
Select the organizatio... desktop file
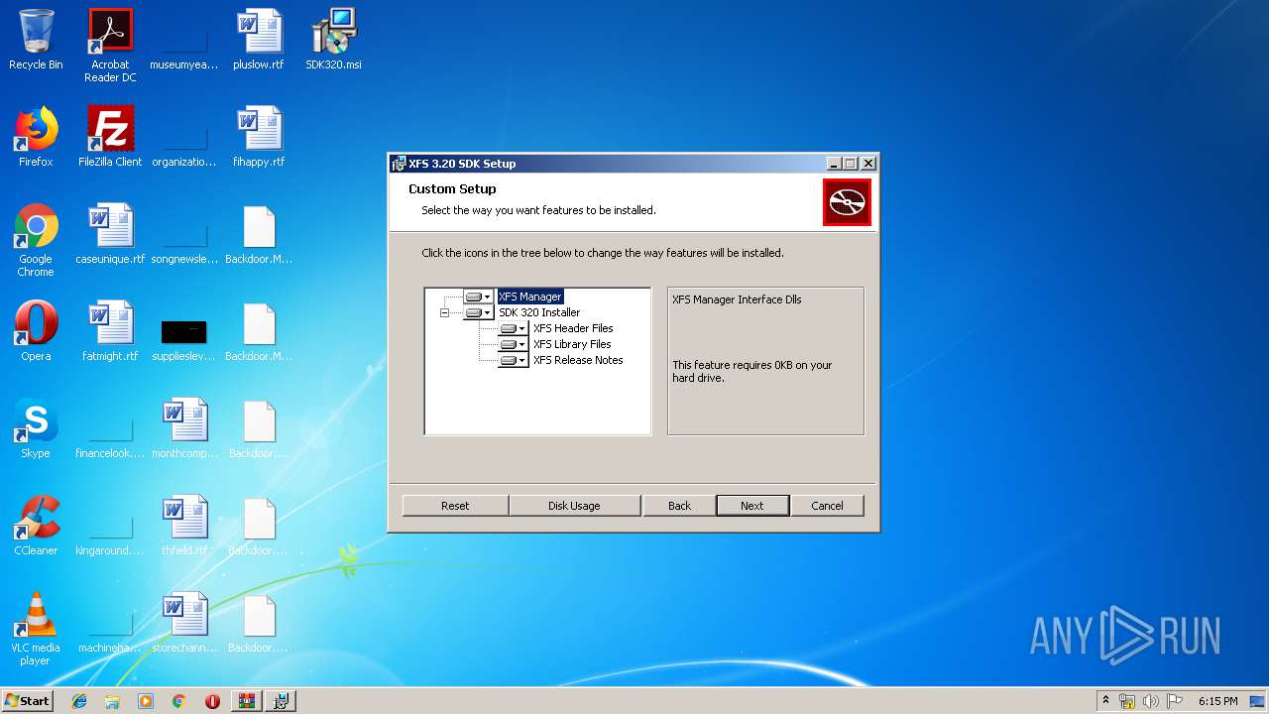click(x=184, y=146)
